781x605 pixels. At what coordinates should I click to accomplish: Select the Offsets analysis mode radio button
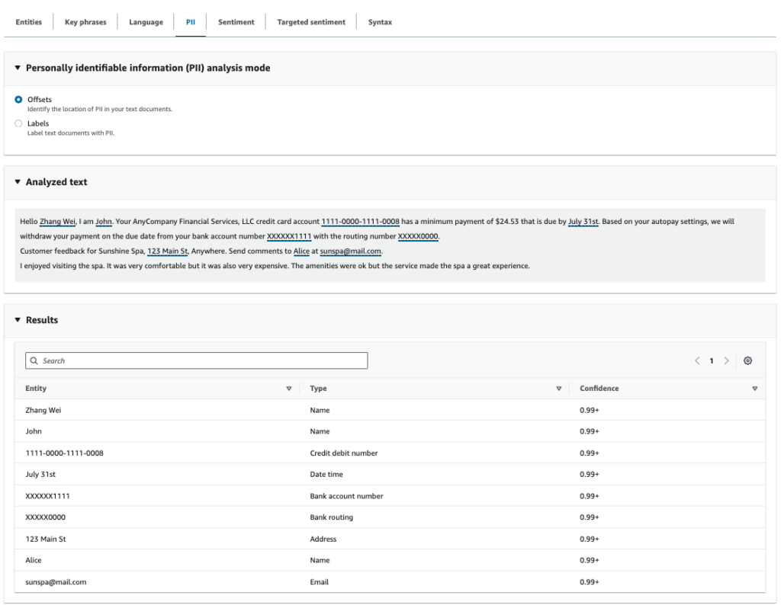18,99
